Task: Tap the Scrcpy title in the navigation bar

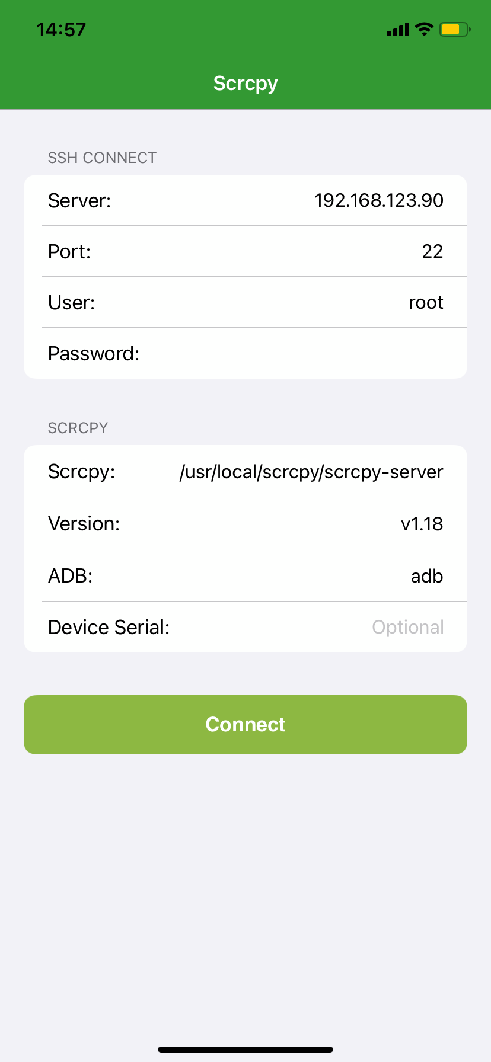Action: coord(245,83)
